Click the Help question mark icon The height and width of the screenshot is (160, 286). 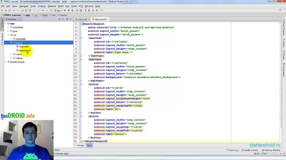101,11
